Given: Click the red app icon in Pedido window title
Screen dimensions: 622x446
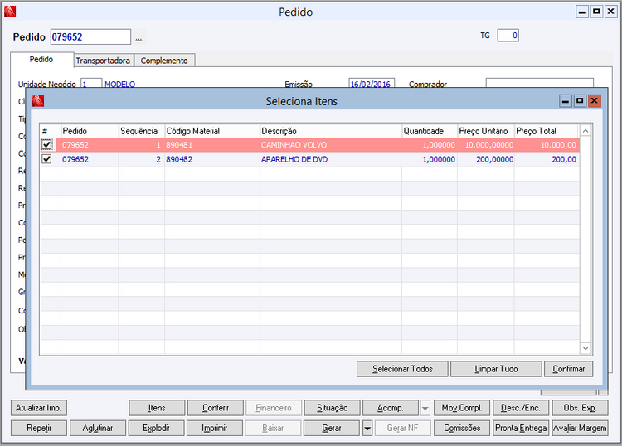Looking at the screenshot, I should (10, 12).
